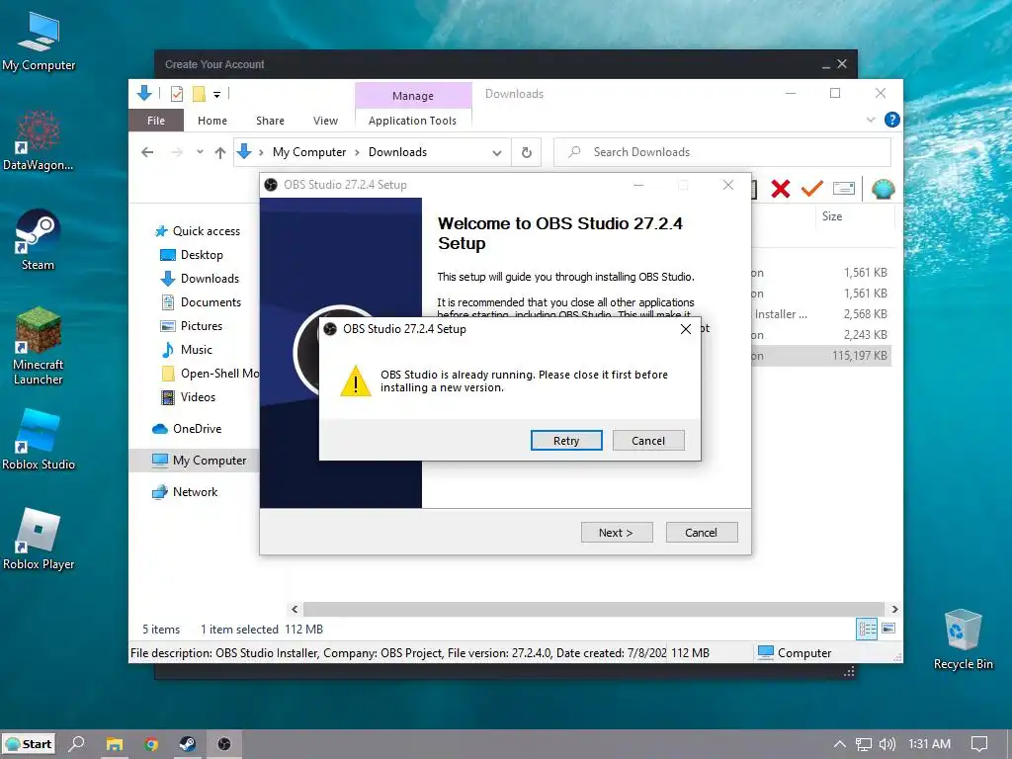Select the file row sized 2,568 KB

pos(821,314)
